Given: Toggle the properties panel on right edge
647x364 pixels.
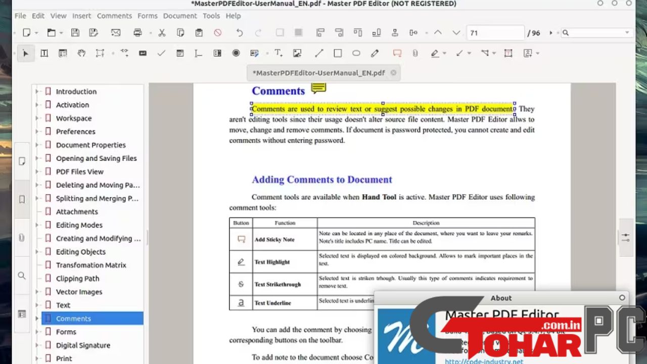Looking at the screenshot, I should [626, 237].
